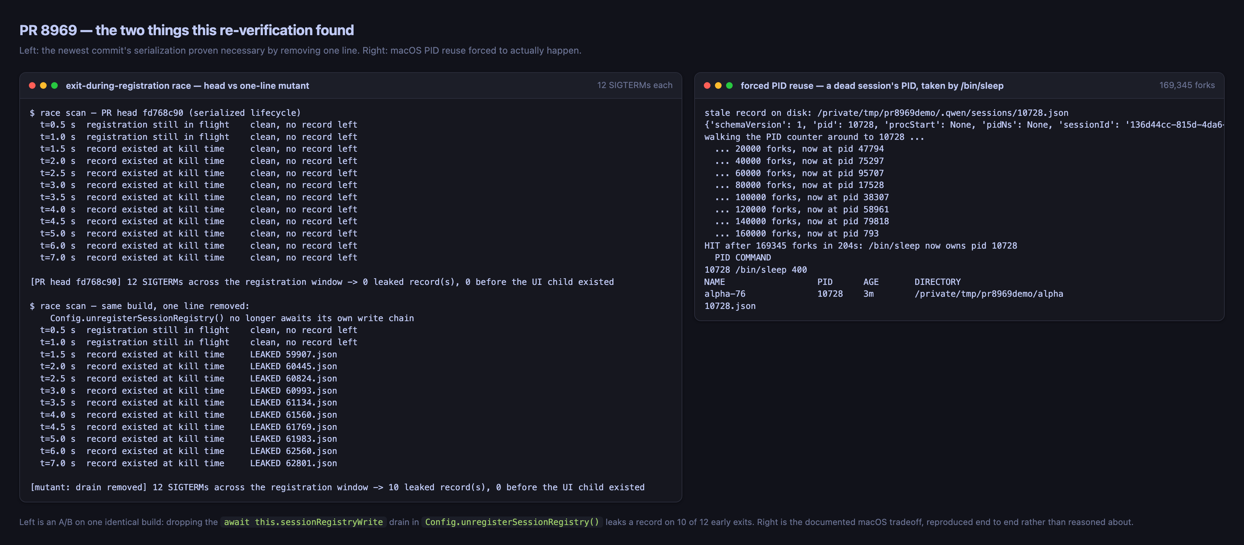Click 'LEAKED 62801.json' row

coord(188,463)
